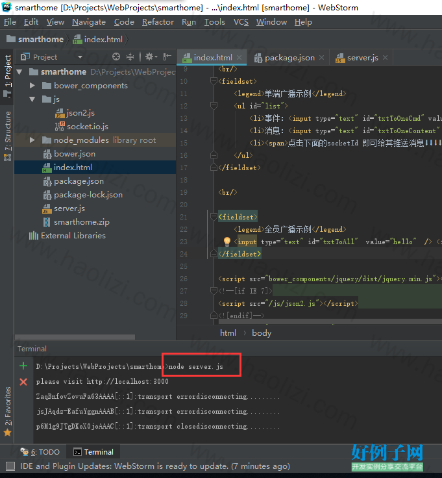This screenshot has width=442, height=478.
Task: Click the smarthome.zip archive icon
Action: (47, 222)
